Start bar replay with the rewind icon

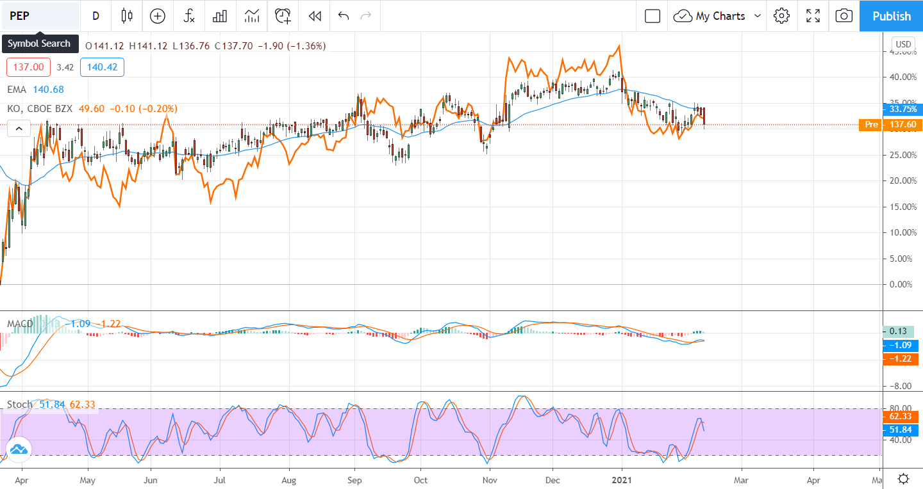(x=314, y=16)
